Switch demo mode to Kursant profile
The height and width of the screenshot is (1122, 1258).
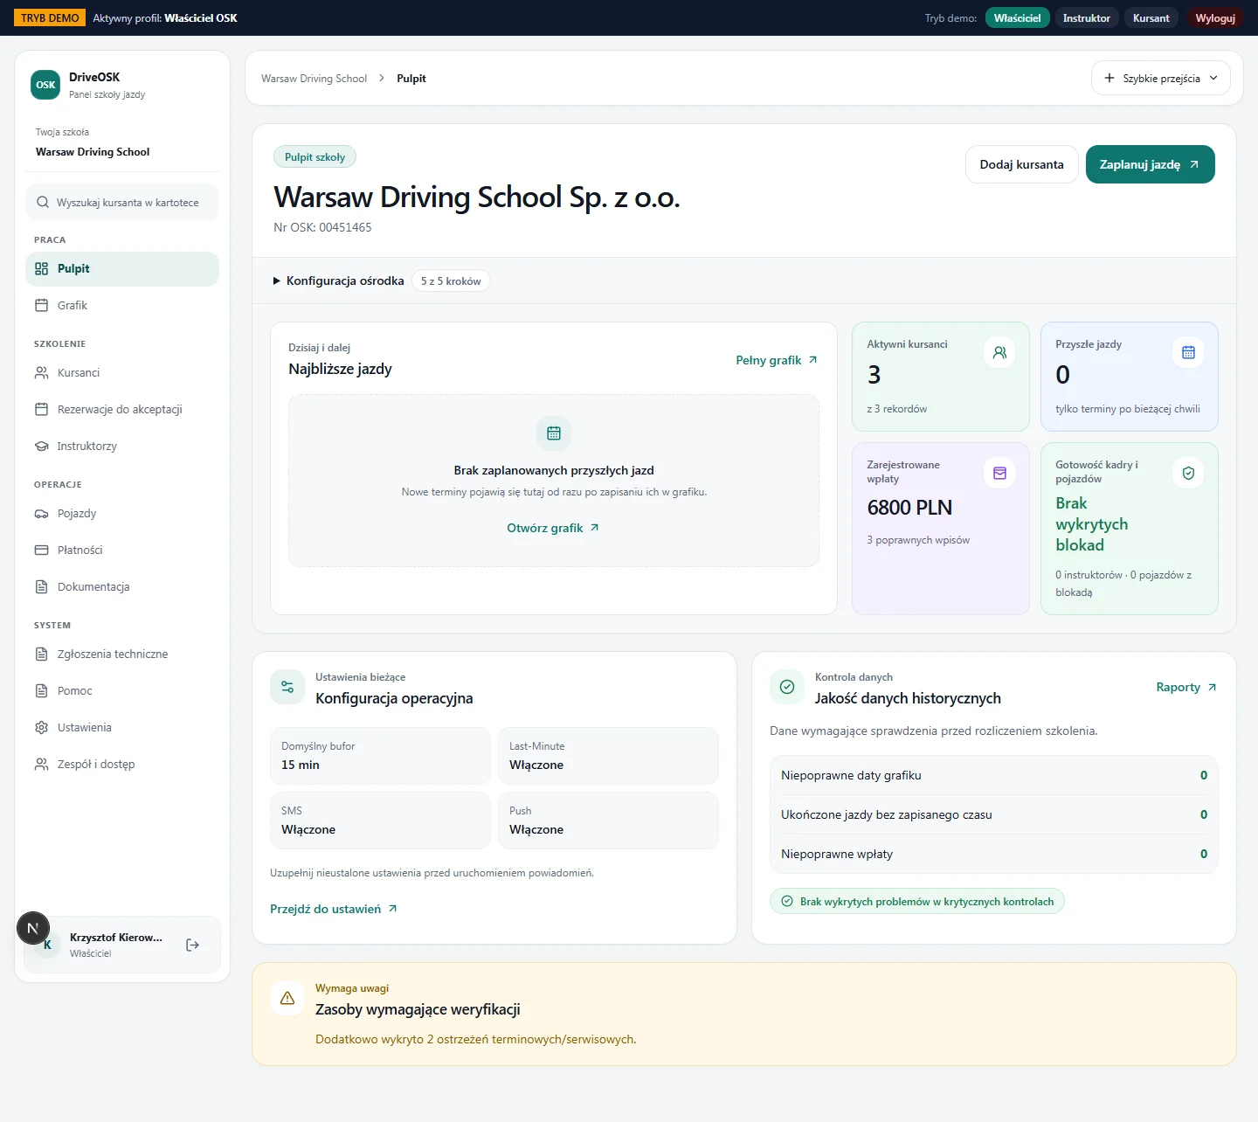tap(1151, 17)
